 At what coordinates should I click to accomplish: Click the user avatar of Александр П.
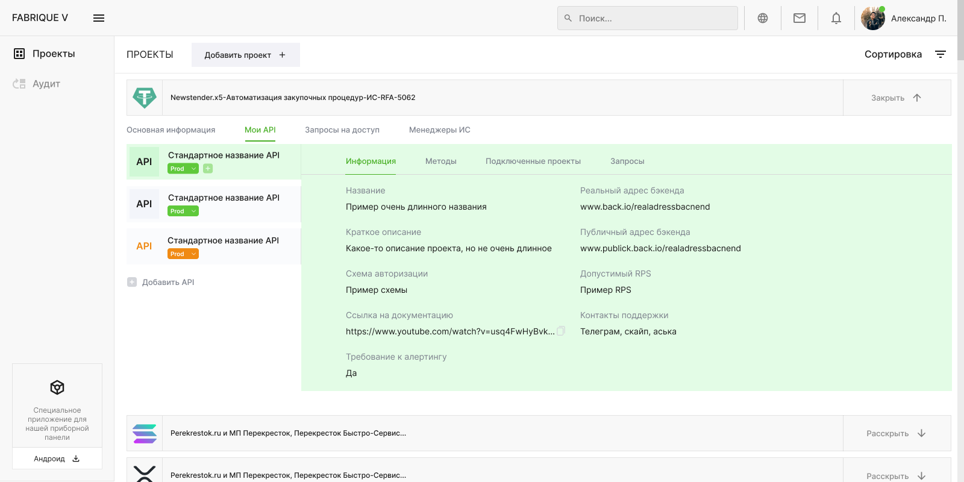click(872, 18)
